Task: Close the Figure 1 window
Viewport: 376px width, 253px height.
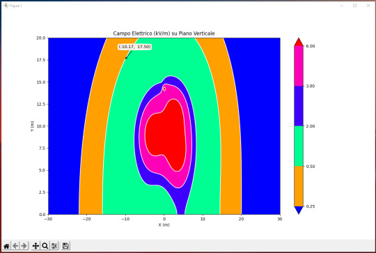Action: click(368, 6)
